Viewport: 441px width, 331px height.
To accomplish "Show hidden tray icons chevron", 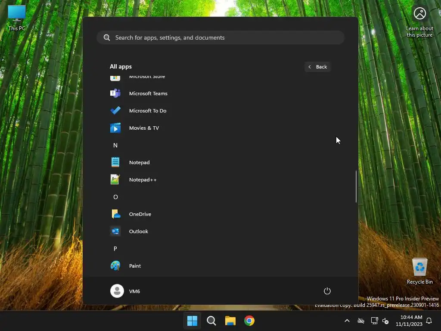I will (x=347, y=321).
